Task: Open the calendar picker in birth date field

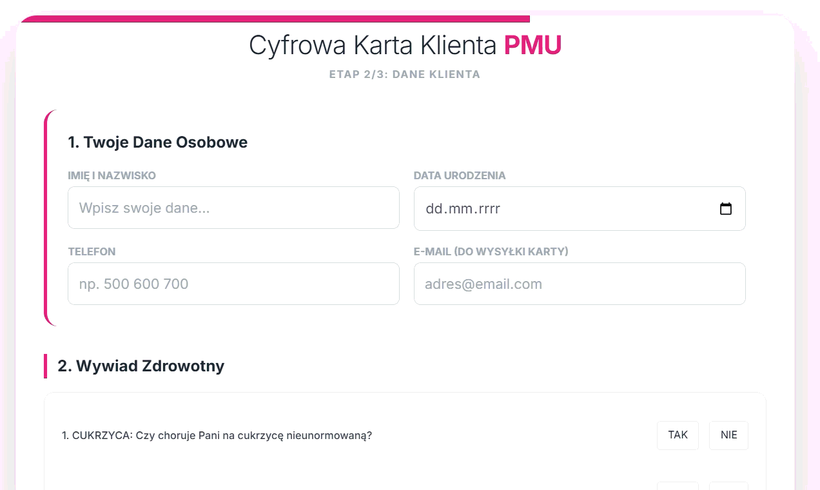Action: coord(726,209)
